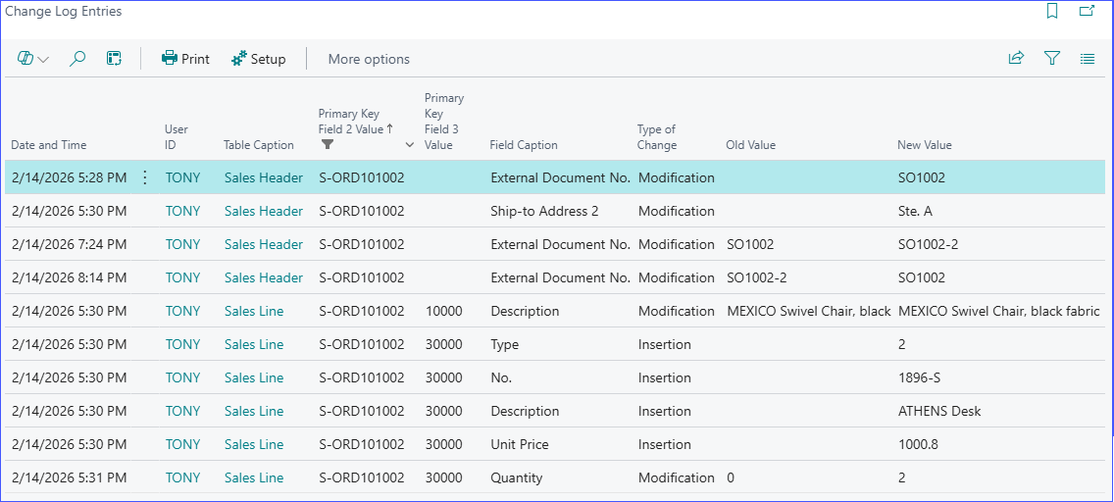Open the analysis mode icon

click(x=114, y=59)
